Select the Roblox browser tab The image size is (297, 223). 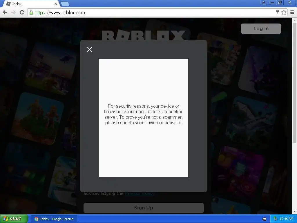click(x=31, y=4)
